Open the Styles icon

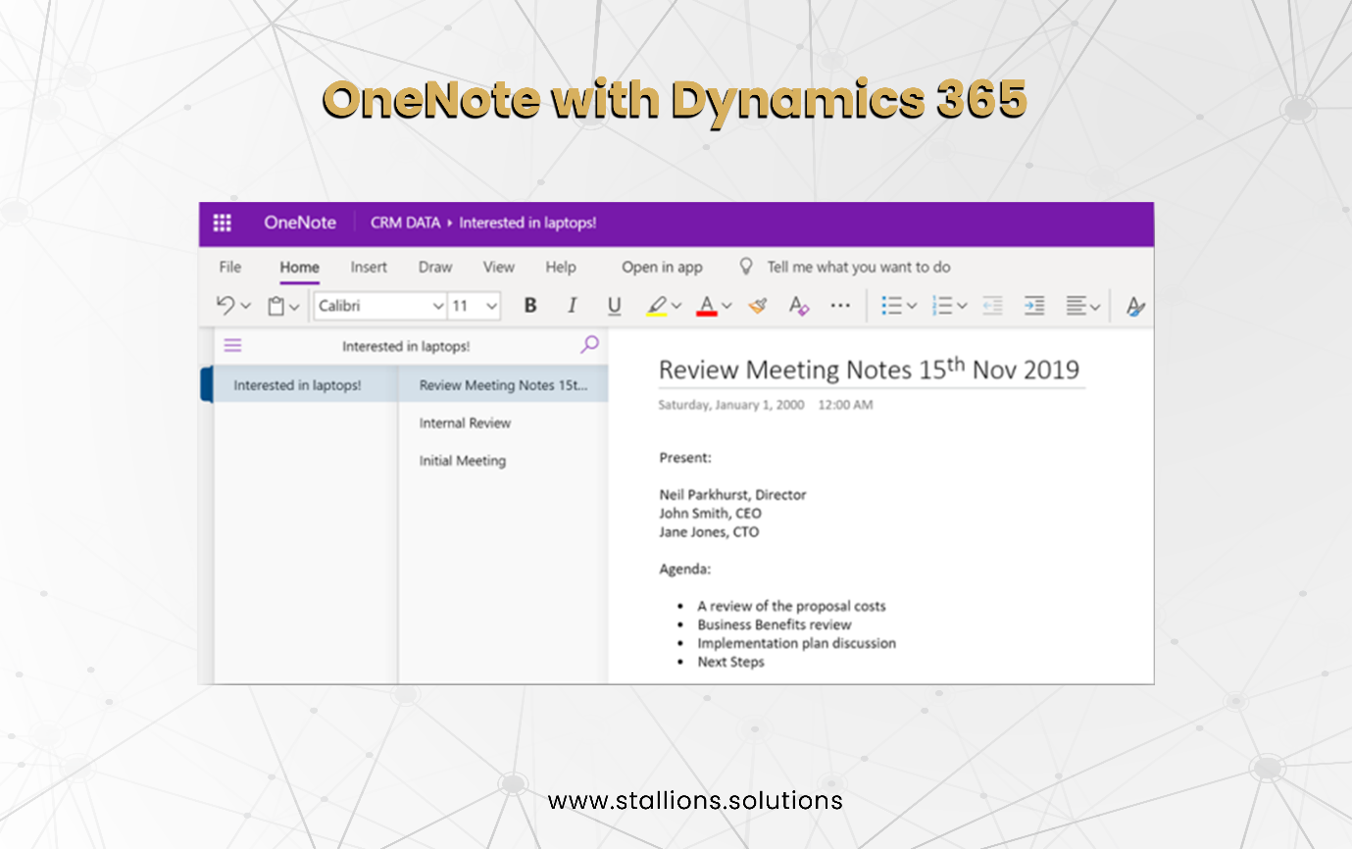(x=1135, y=306)
